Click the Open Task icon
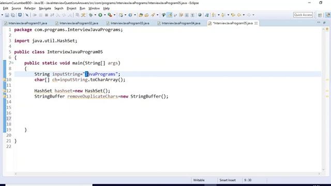The height and width of the screenshot is (186, 331). point(146,15)
